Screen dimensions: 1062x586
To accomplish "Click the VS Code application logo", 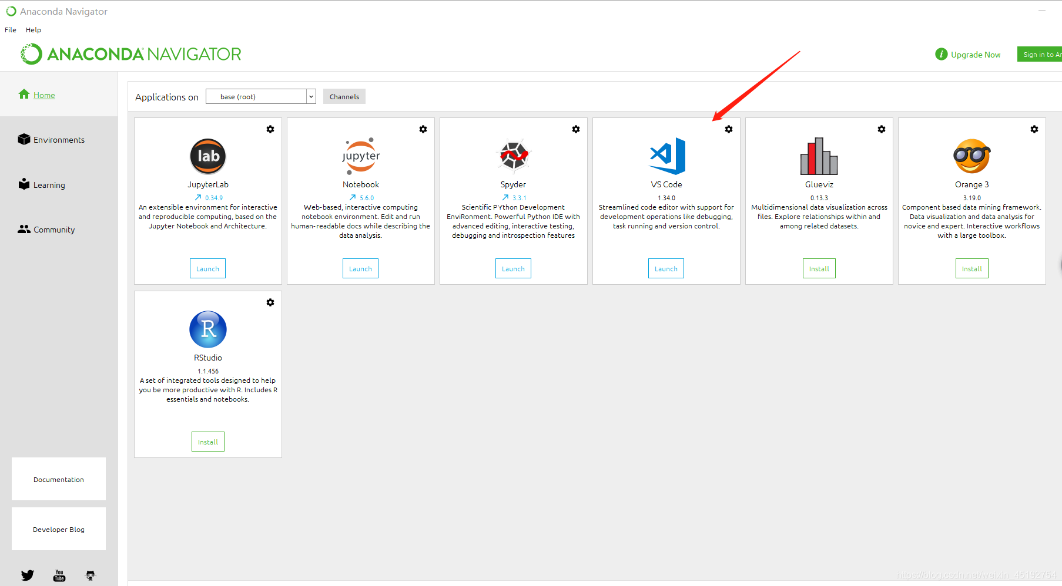I will pos(667,156).
